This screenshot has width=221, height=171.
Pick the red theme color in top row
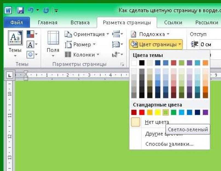coord(174,63)
